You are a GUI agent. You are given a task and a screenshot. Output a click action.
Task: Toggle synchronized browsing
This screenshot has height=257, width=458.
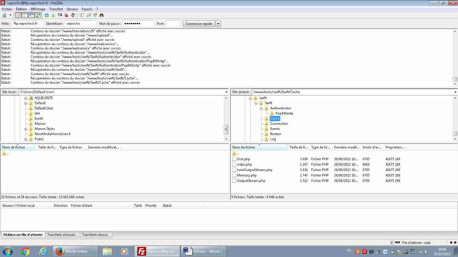[95, 15]
